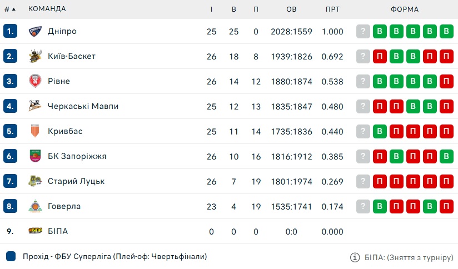Screen dimensions: 458x269
Task: Click the info icon beside БІПА note
Action: (355, 257)
